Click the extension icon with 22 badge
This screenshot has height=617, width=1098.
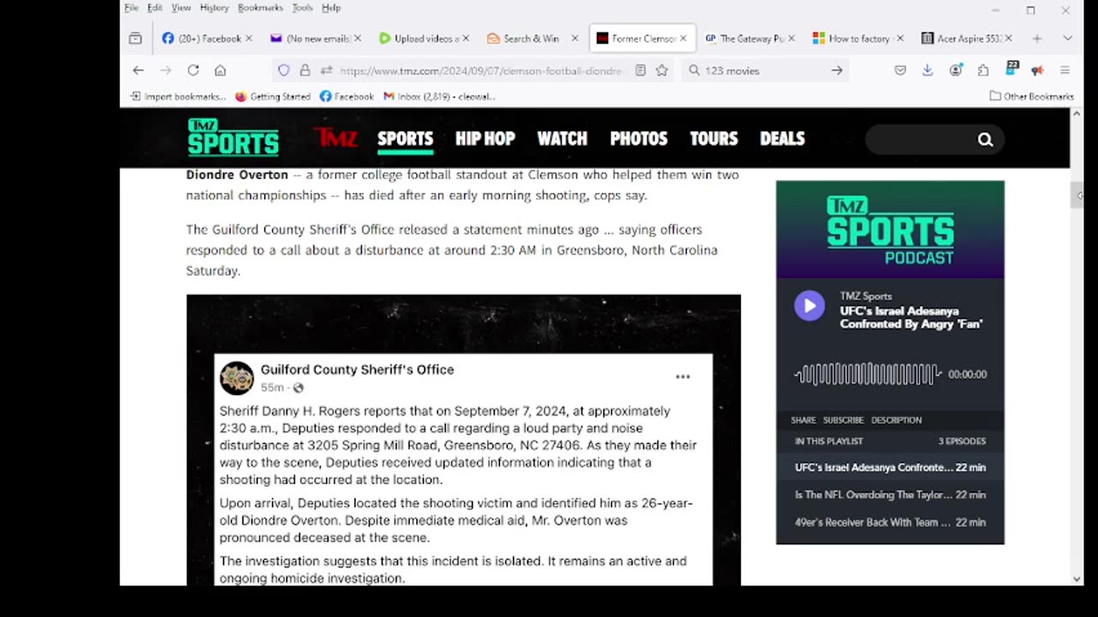point(1011,69)
